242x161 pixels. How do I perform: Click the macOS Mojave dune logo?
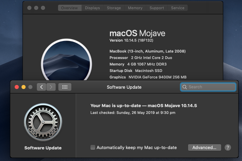coord(67,60)
